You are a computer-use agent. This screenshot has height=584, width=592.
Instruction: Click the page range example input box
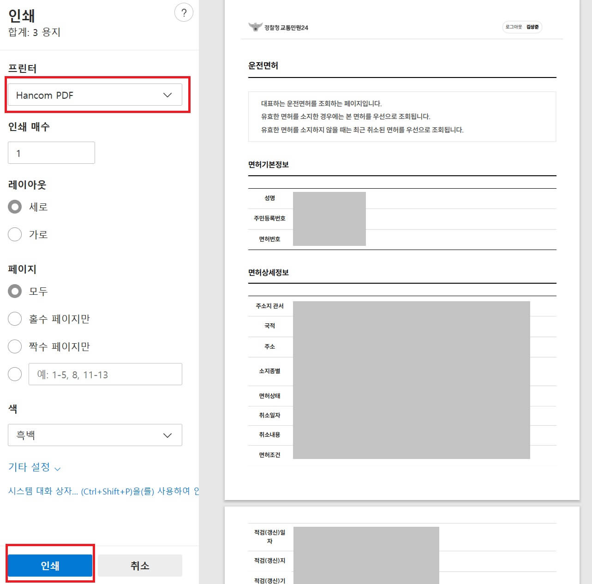105,374
